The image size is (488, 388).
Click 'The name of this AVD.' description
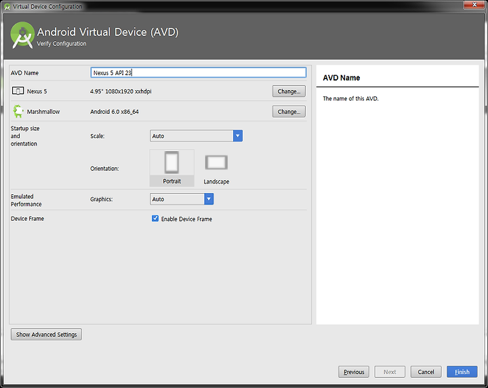coord(351,99)
